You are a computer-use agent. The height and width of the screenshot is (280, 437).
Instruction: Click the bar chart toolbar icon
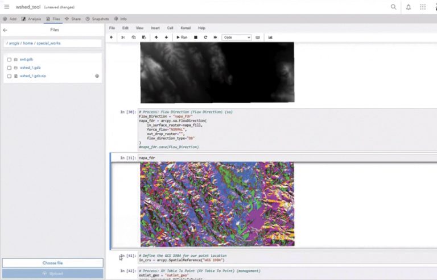270,37
